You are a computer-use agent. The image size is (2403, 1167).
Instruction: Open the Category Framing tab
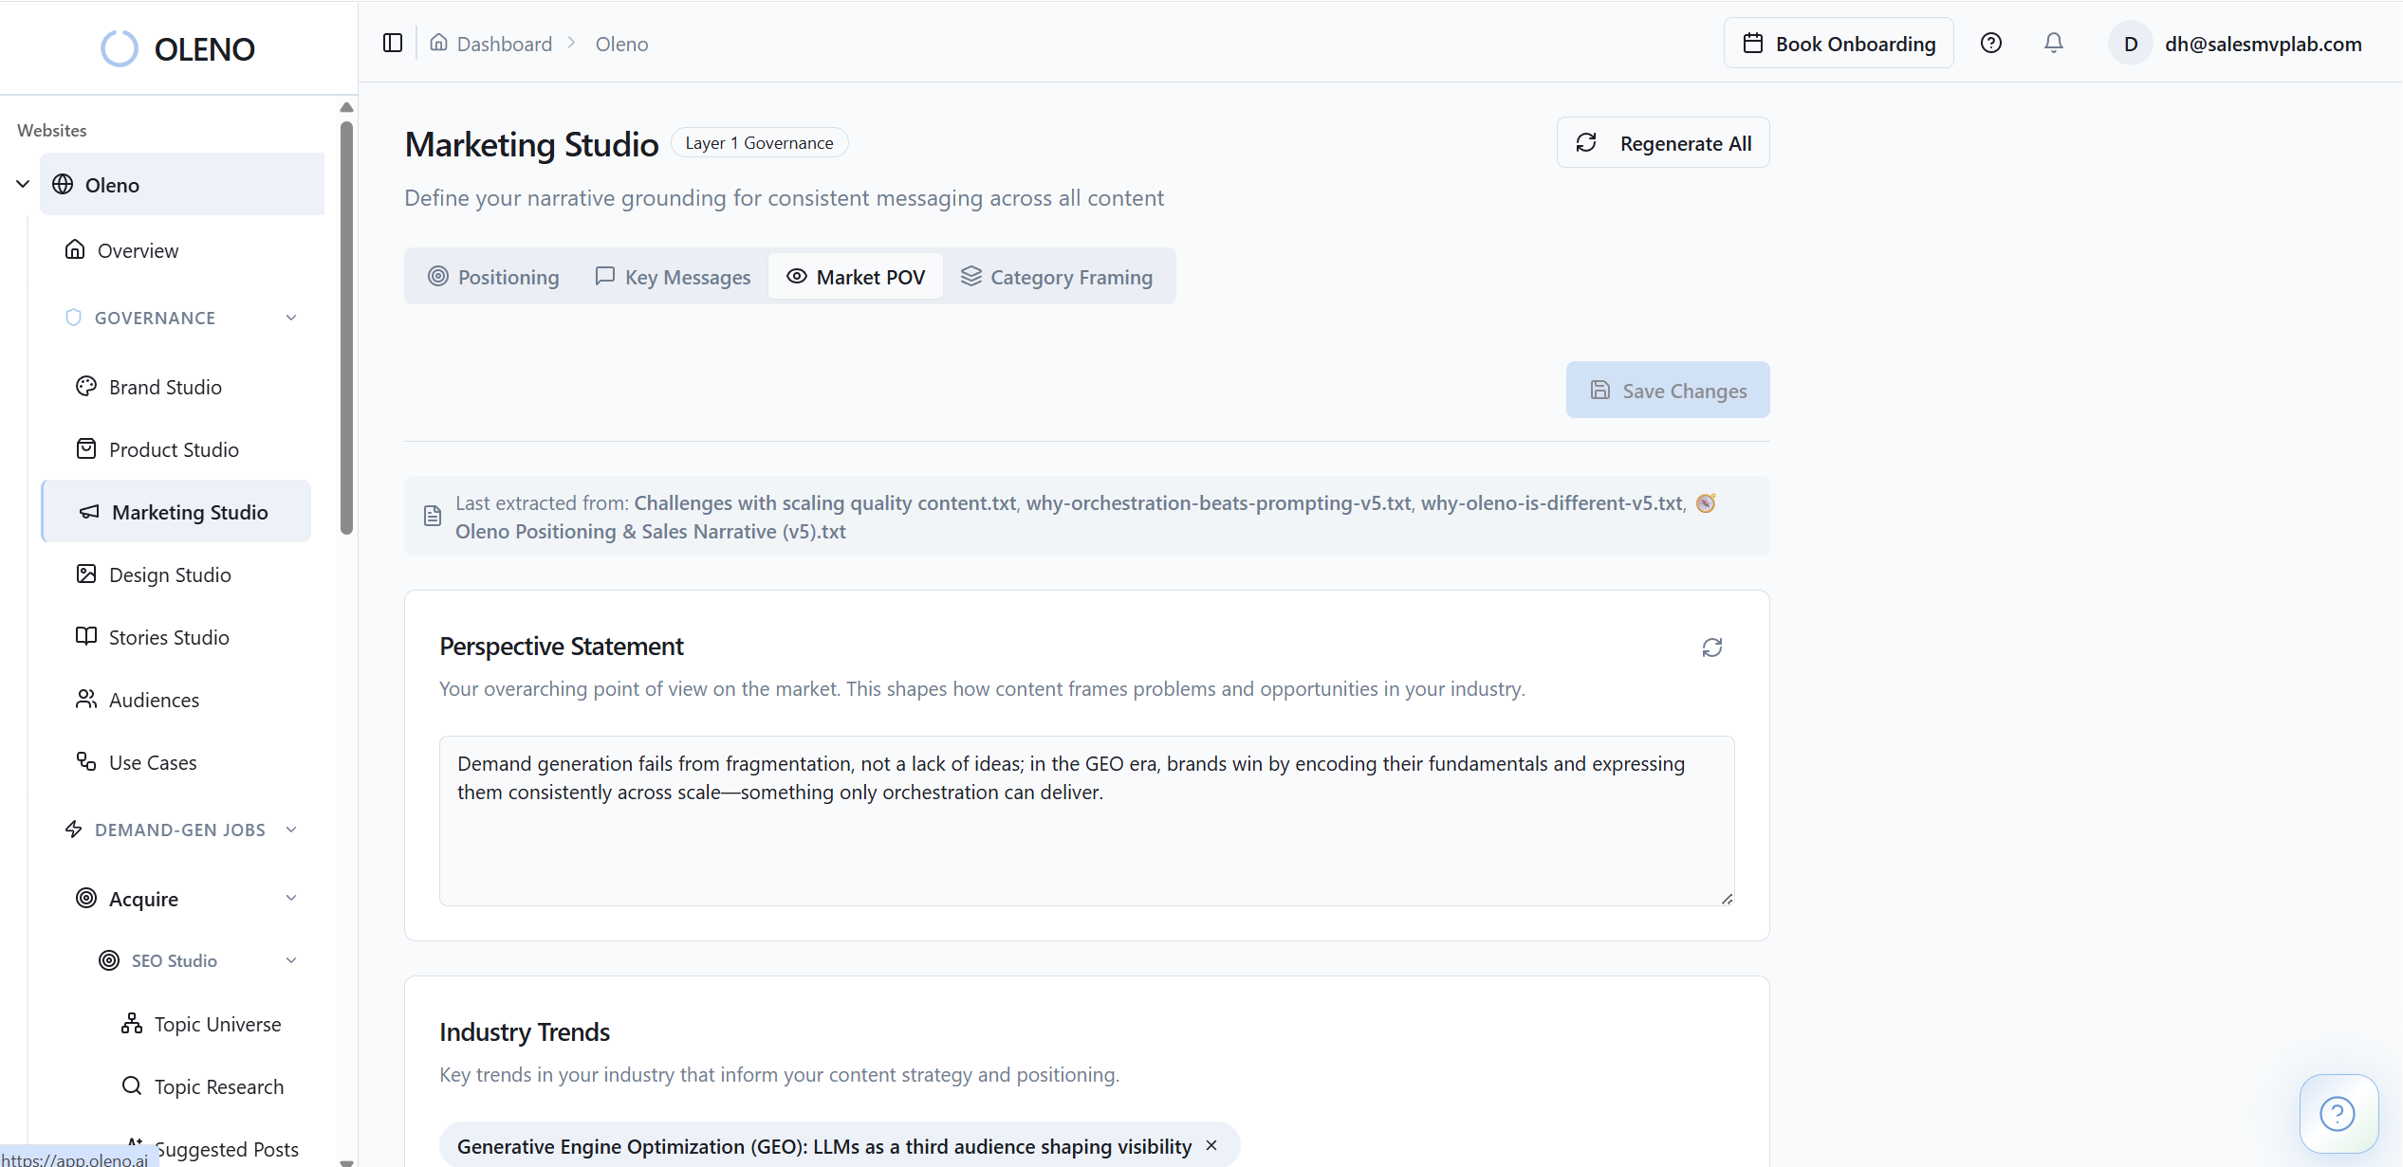point(1057,277)
